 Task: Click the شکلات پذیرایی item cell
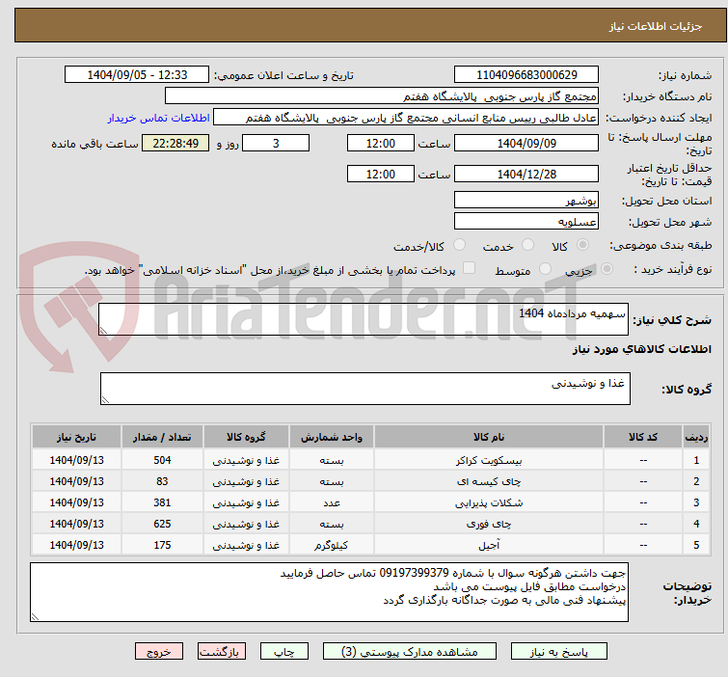point(489,502)
